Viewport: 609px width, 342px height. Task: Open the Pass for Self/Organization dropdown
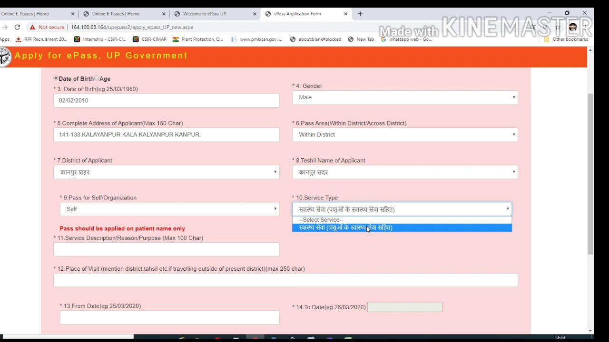click(169, 209)
